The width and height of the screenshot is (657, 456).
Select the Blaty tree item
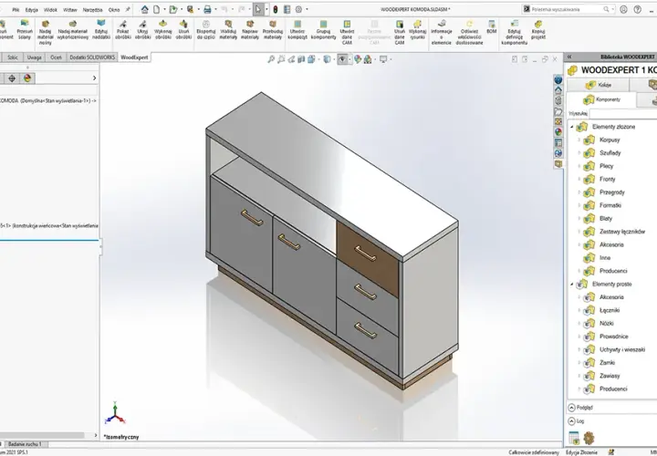click(606, 219)
